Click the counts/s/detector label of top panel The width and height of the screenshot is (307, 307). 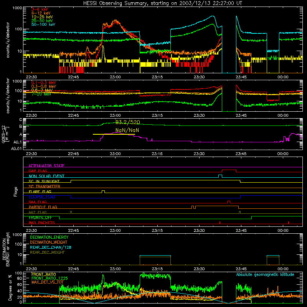[8, 40]
